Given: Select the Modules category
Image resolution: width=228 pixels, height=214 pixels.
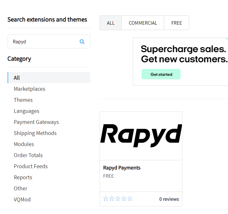Looking at the screenshot, I should 24,144.
